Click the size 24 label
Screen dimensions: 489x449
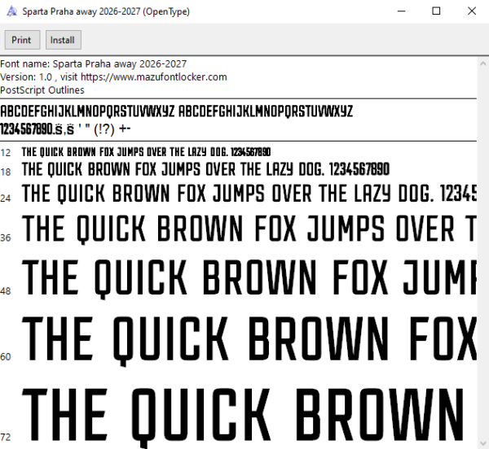6,198
